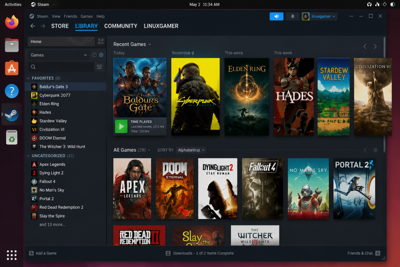400x267 pixels.
Task: Click Activities in the top bar
Action: coord(13,4)
